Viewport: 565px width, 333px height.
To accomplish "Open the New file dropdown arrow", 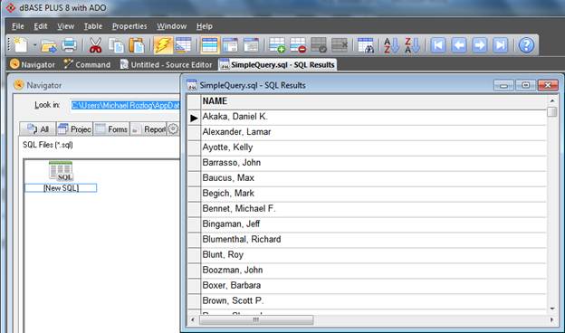I will tap(34, 45).
